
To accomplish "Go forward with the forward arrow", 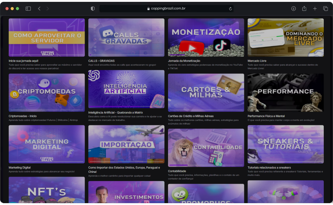I will [x=48, y=8].
